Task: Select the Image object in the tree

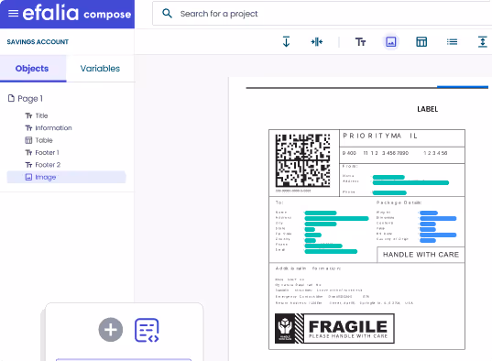Action: [x=66, y=177]
